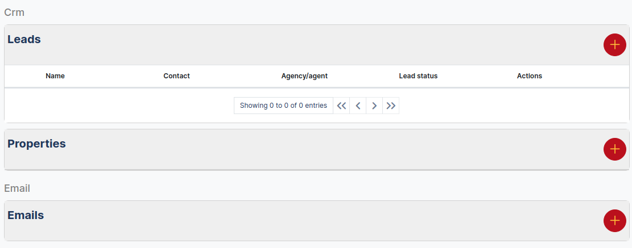Image resolution: width=632 pixels, height=248 pixels.
Task: Sort leads by Name column
Action: click(x=55, y=76)
